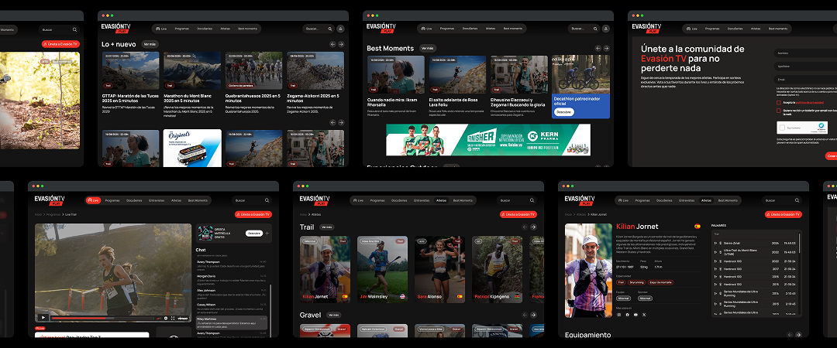837x348 pixels.
Task: Expand 'Ver más' next to the Trail heading
Action: point(326,227)
